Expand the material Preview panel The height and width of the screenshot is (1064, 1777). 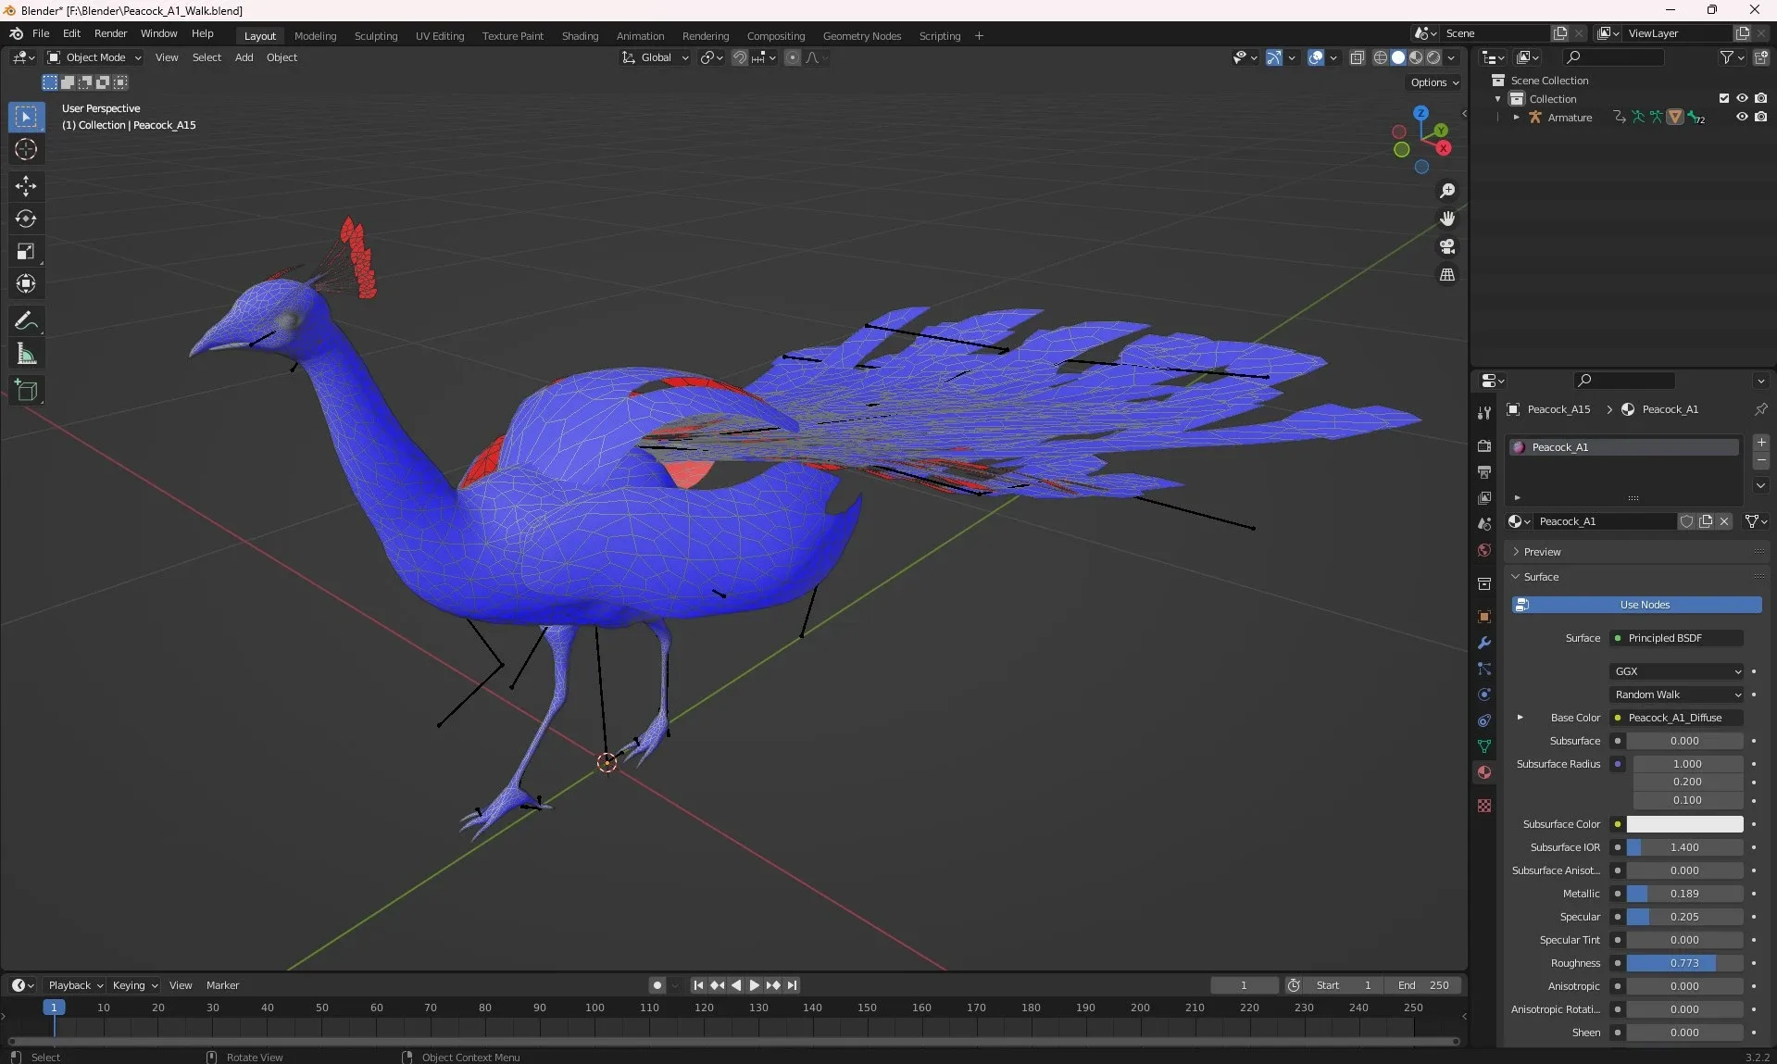coord(1542,552)
